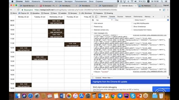Click the Tuesday 13:00 - 13:30 booking event

pyautogui.click(x=40, y=58)
